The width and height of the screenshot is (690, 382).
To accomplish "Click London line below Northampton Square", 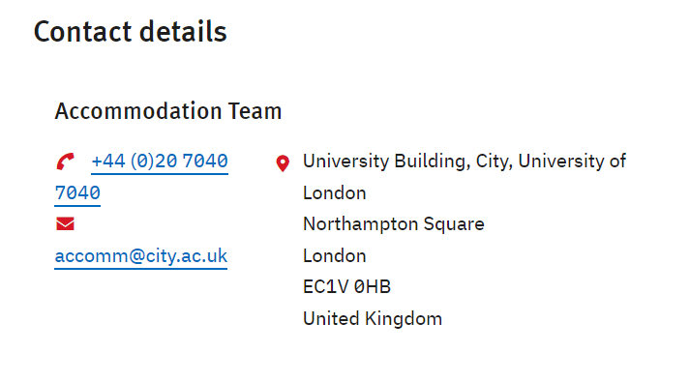I will coord(335,256).
